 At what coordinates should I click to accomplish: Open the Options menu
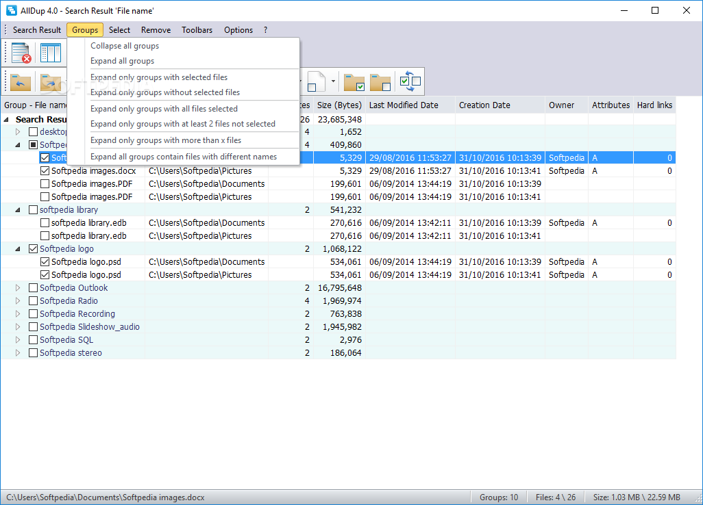238,30
